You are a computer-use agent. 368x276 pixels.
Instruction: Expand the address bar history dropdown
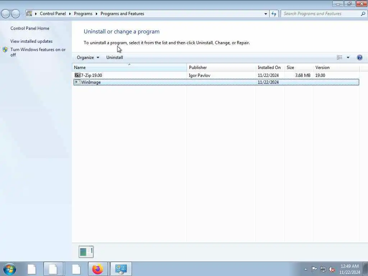266,14
